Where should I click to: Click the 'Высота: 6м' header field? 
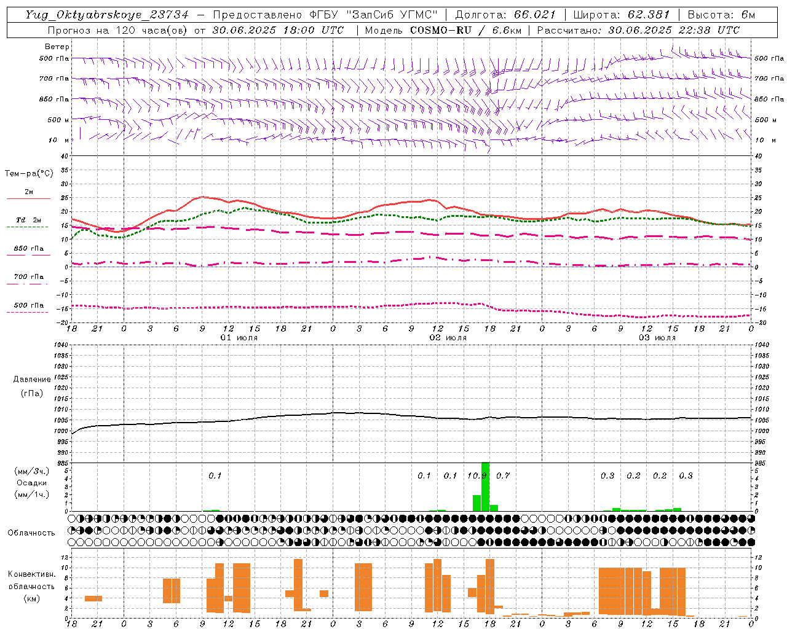721,15
